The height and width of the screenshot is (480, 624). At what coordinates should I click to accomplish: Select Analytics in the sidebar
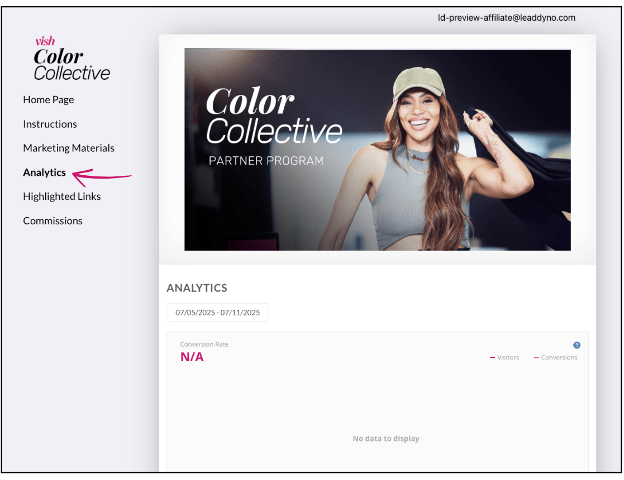point(44,172)
